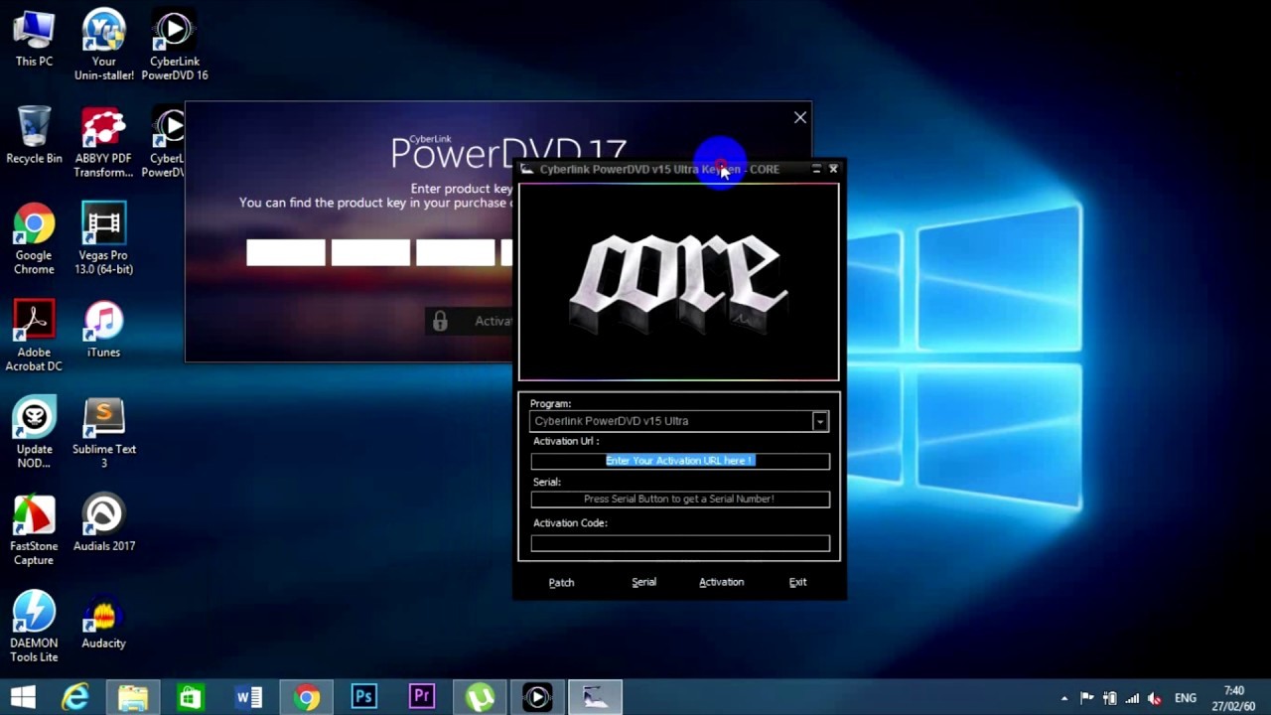Switch to the keygen taskbar icon
This screenshot has width=1271, height=715.
pyautogui.click(x=595, y=697)
